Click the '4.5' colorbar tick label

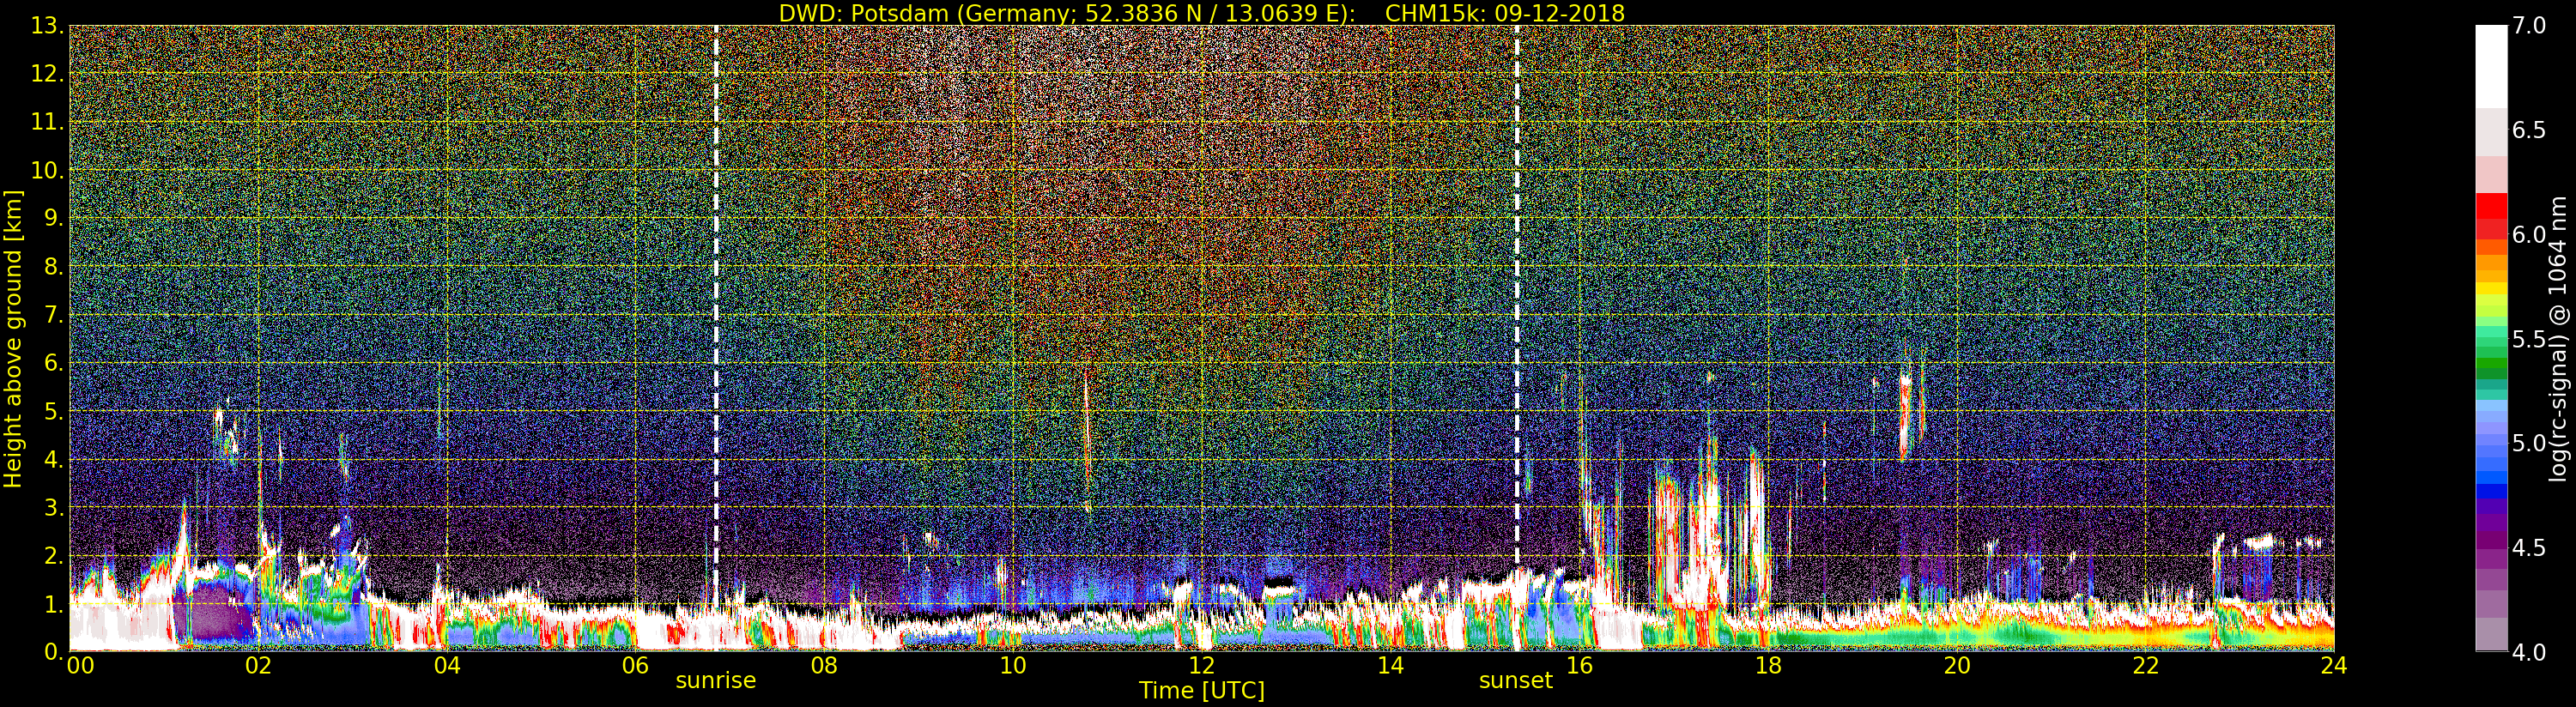click(x=2529, y=548)
